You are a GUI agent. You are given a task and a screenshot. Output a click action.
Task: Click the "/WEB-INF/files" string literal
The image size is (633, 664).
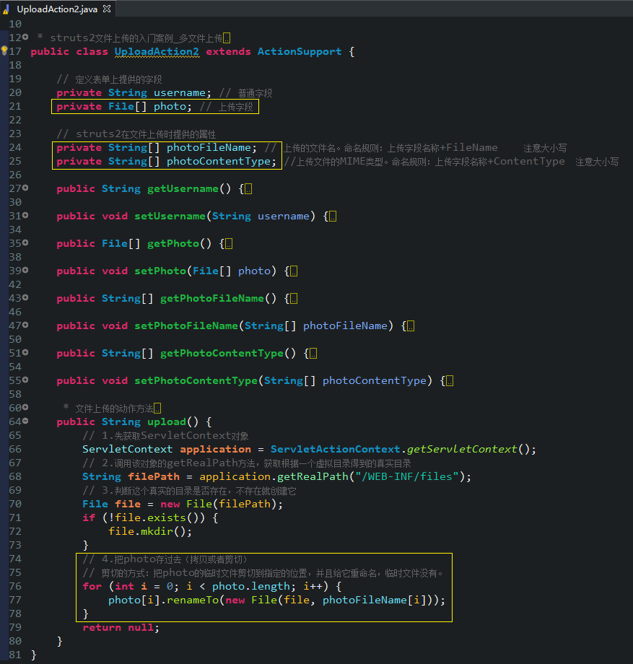pyautogui.click(x=407, y=477)
